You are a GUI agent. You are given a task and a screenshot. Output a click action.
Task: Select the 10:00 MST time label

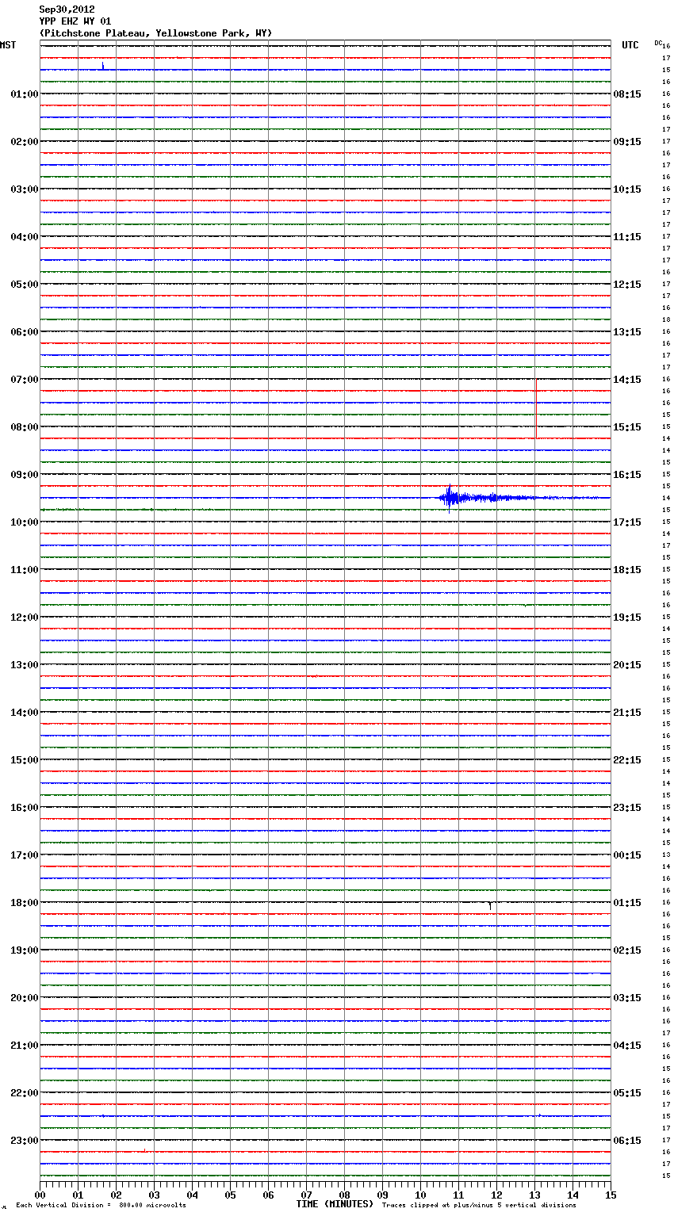pos(25,522)
